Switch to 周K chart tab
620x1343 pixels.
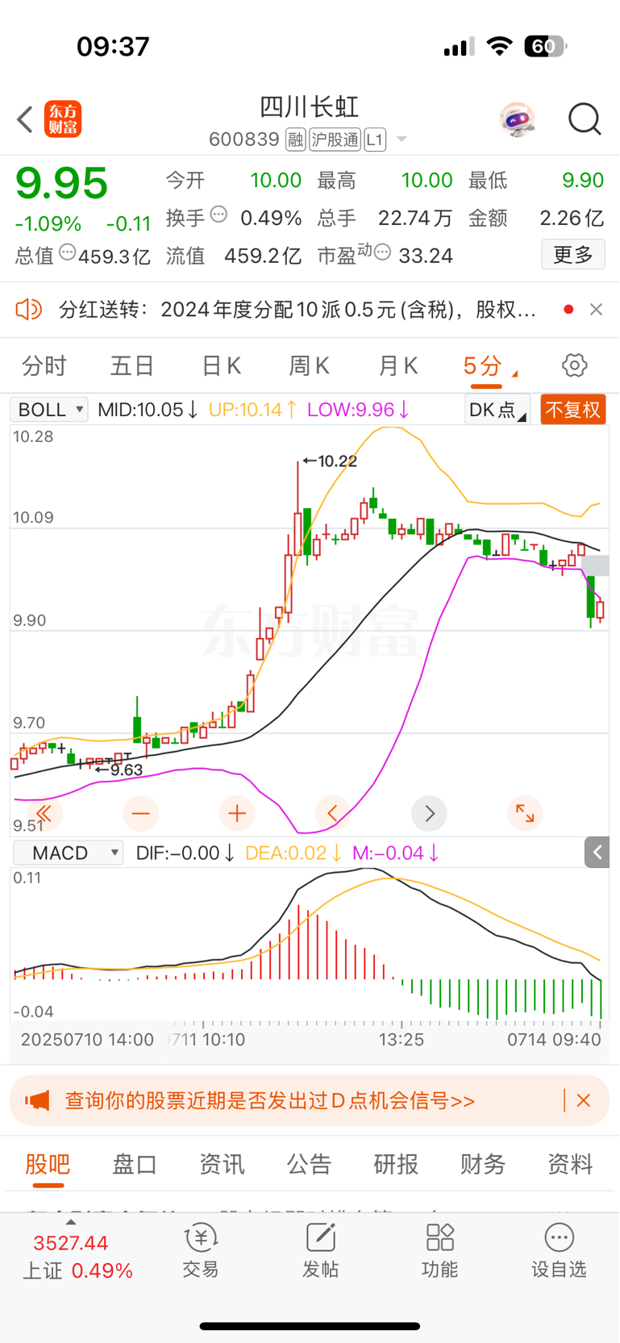(309, 366)
